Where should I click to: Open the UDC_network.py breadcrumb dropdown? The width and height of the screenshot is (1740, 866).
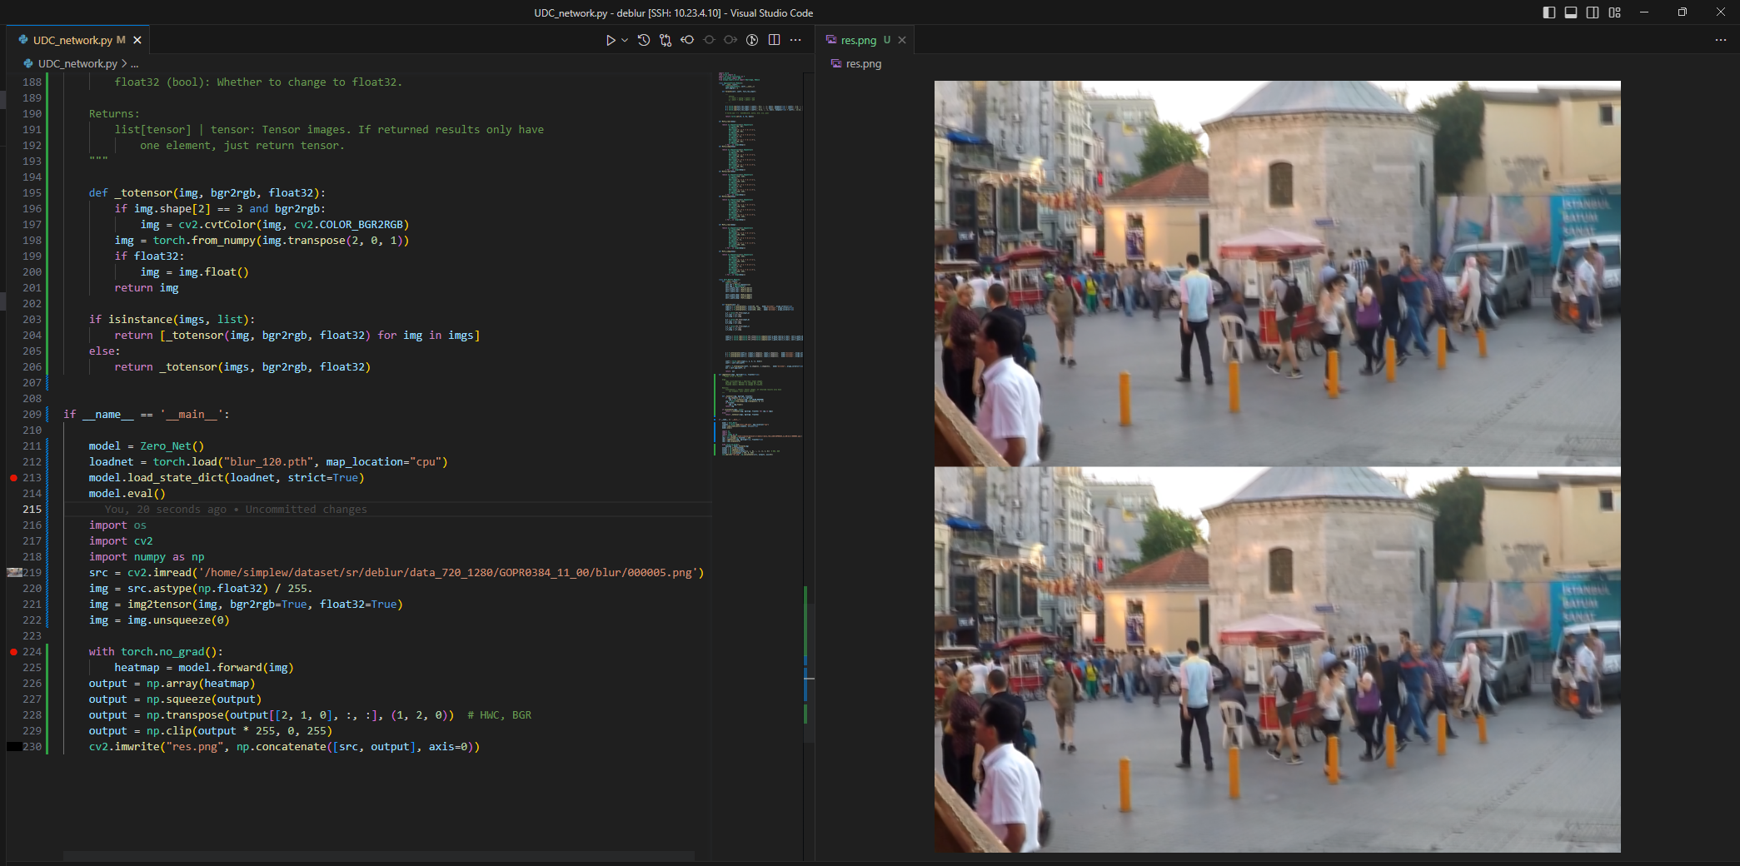[78, 62]
